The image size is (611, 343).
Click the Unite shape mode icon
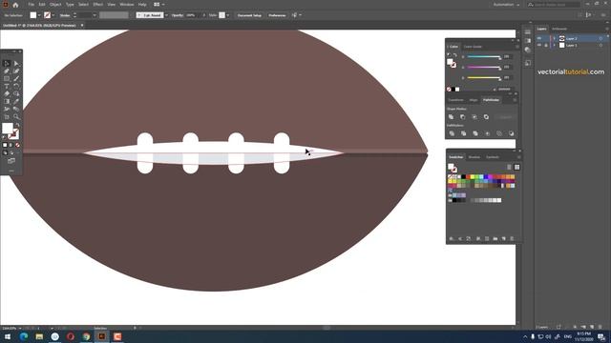click(x=452, y=117)
